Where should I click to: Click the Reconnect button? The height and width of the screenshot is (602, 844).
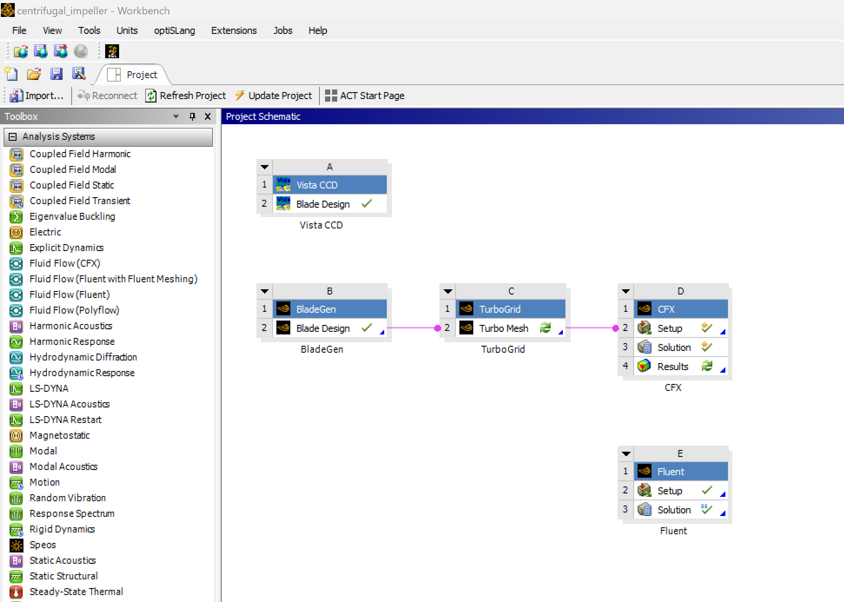pyautogui.click(x=107, y=96)
